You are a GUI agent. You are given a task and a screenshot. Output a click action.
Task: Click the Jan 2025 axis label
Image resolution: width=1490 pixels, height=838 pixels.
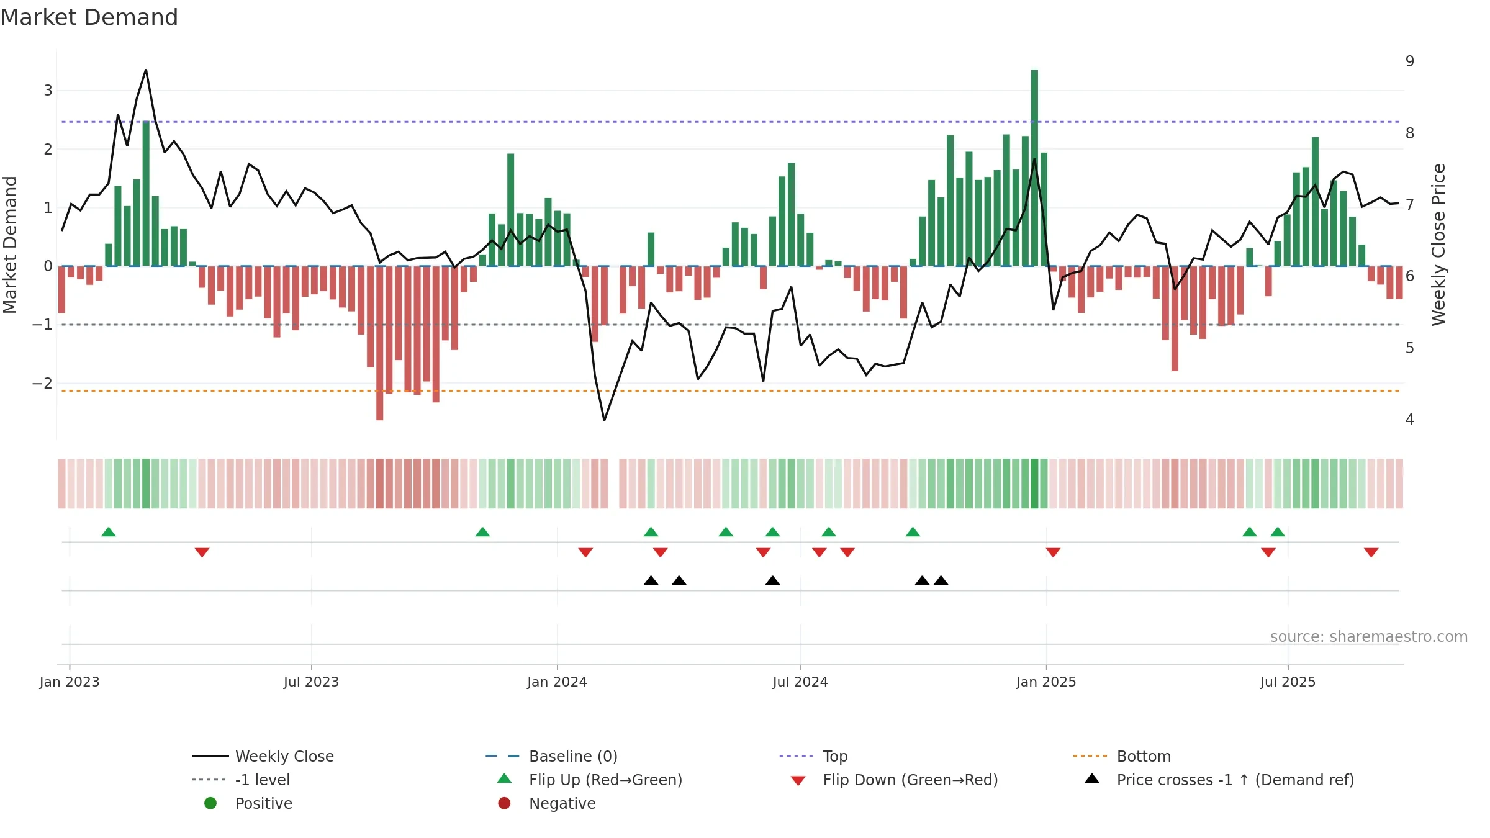tap(1046, 682)
